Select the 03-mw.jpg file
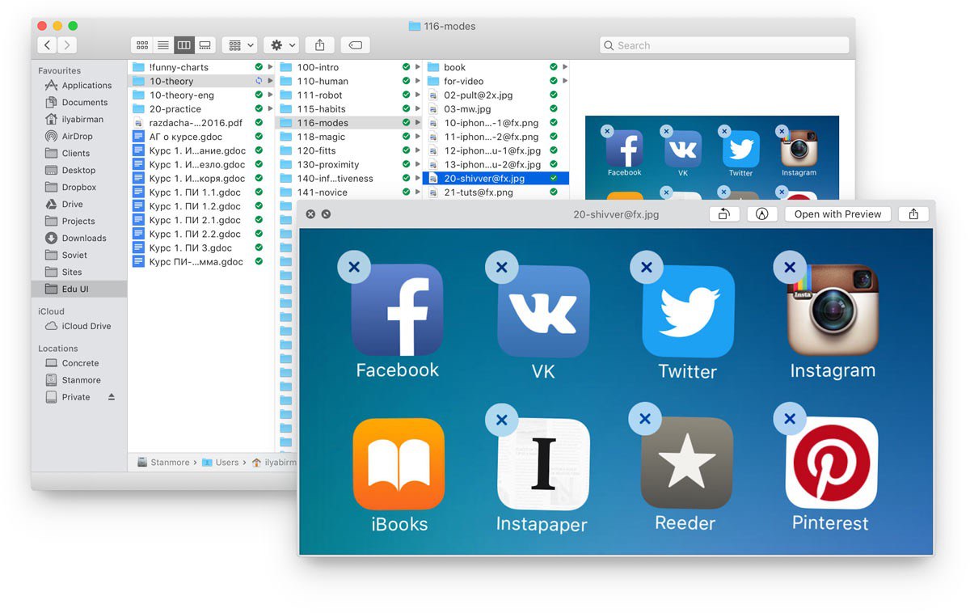 point(496,108)
